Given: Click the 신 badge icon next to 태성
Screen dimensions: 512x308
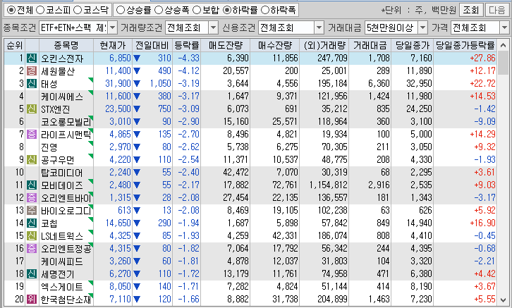Looking at the screenshot, I should click(32, 84).
